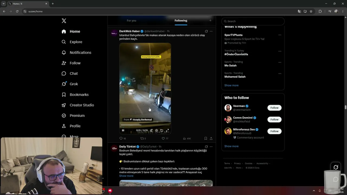Screen dimensions: 347x195
Task: Open a new browser tab
Action: (53, 4)
